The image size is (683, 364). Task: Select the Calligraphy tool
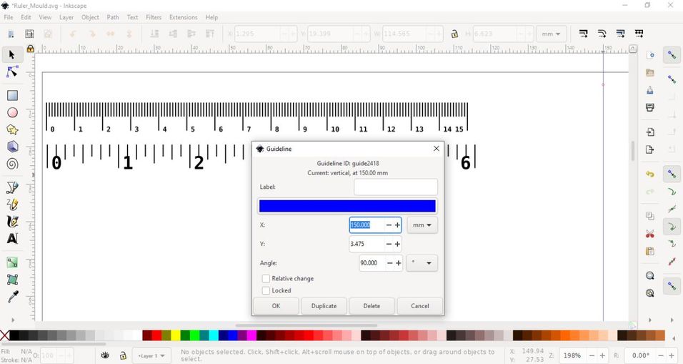(12, 222)
